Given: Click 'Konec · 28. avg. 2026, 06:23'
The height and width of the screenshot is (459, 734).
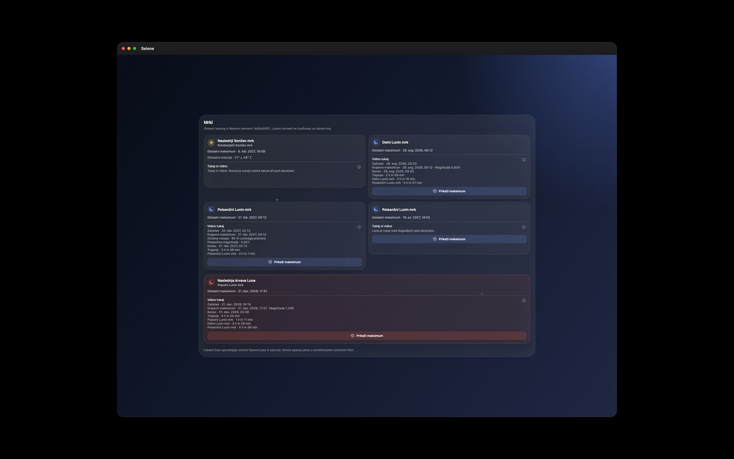Looking at the screenshot, I should coord(393,172).
